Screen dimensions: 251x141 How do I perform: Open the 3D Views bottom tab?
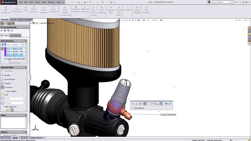pos(24,137)
